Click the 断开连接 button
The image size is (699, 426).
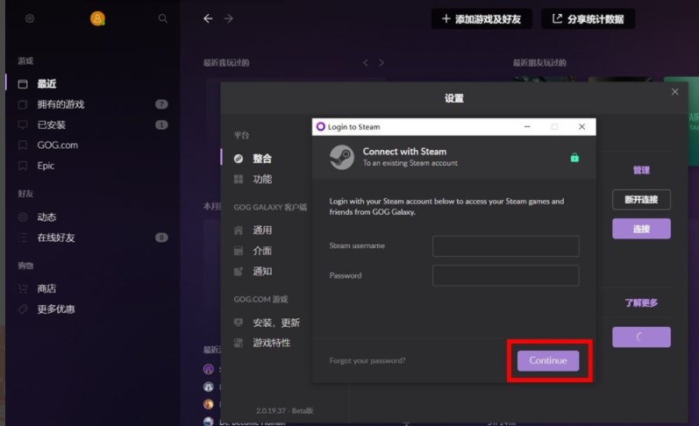click(641, 200)
